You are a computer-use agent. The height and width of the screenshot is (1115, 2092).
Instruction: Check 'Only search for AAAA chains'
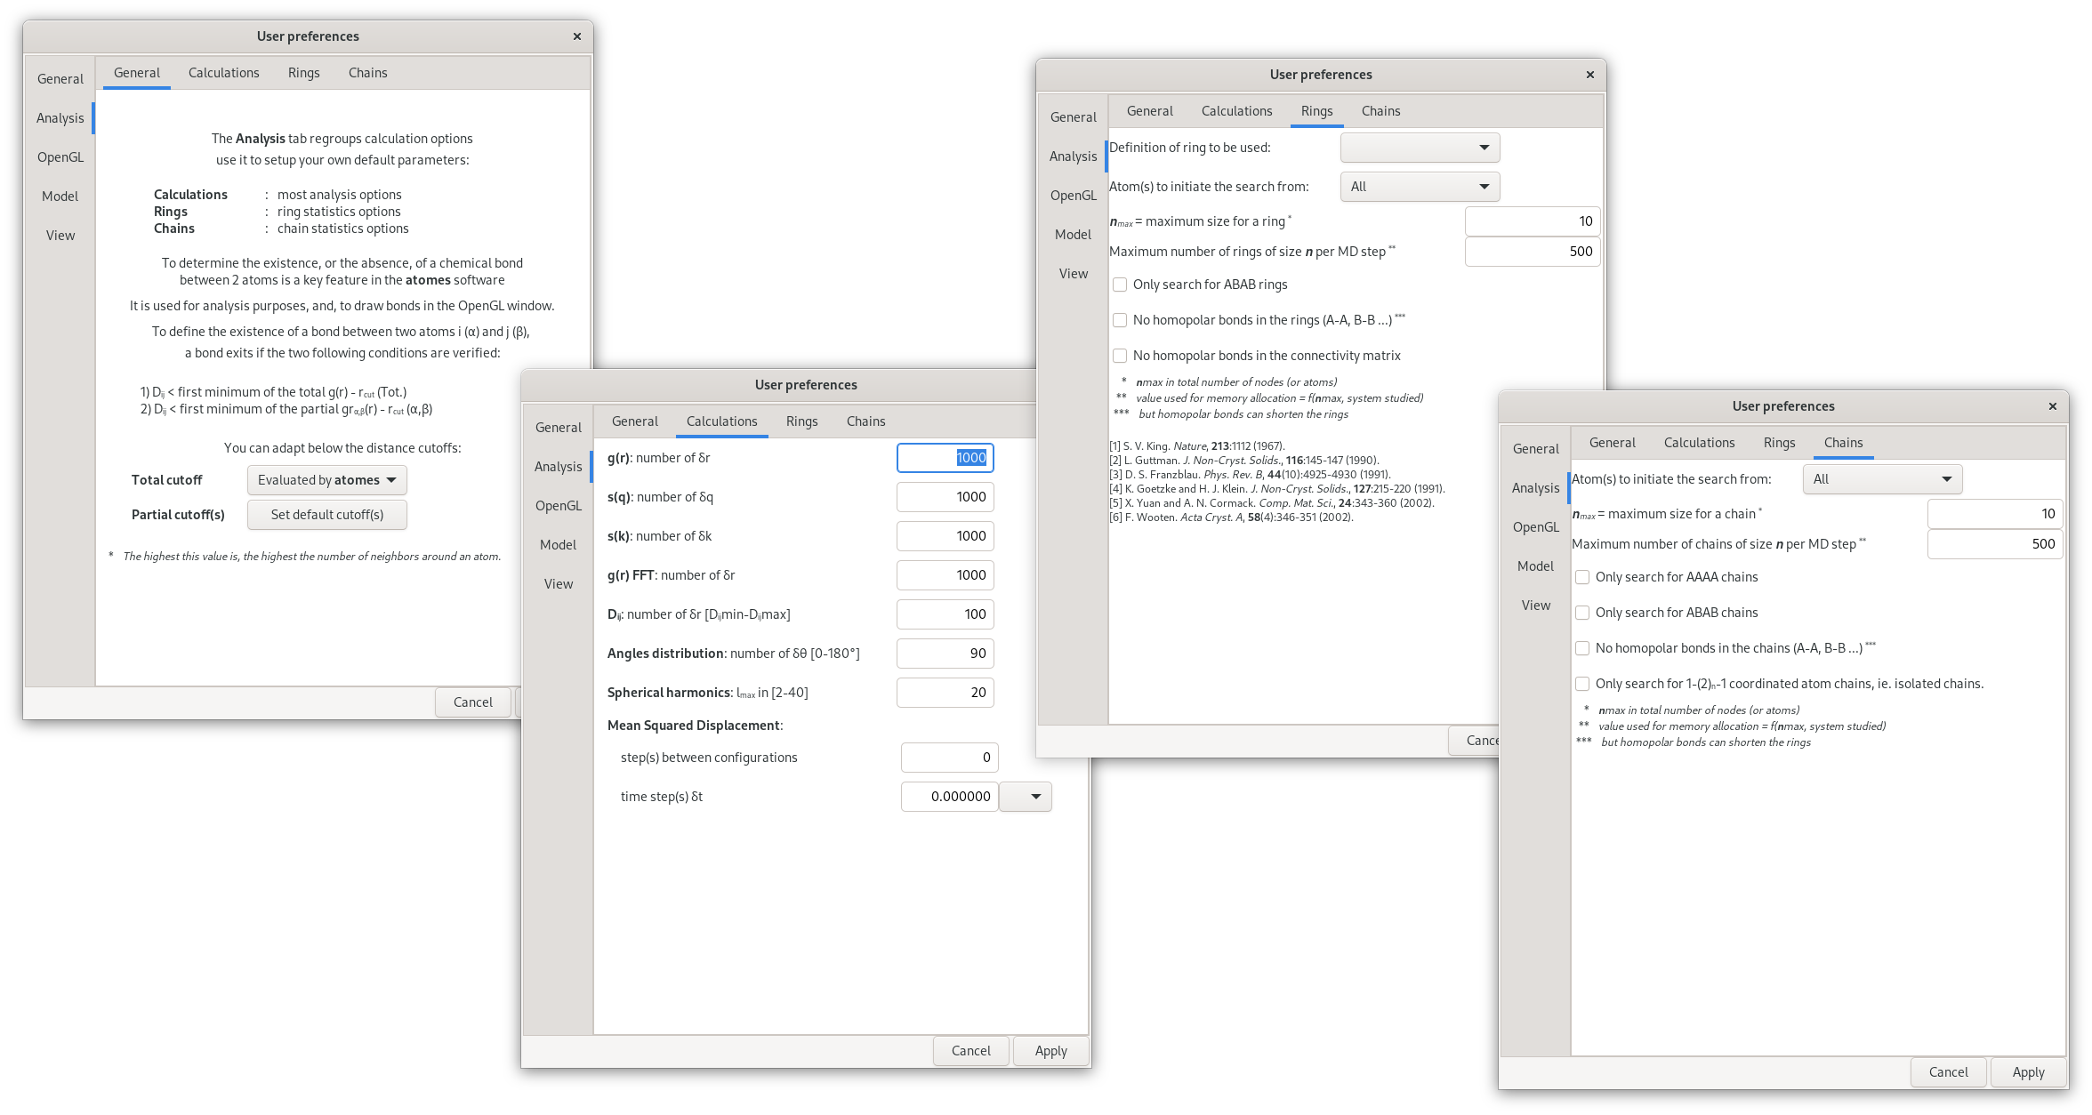pos(1582,577)
